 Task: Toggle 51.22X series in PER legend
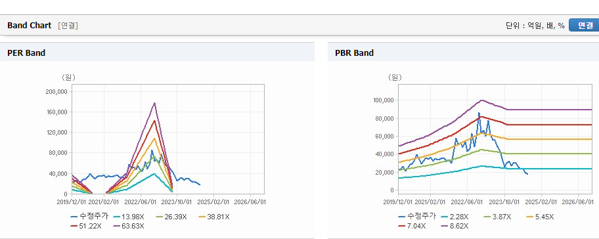tap(86, 226)
